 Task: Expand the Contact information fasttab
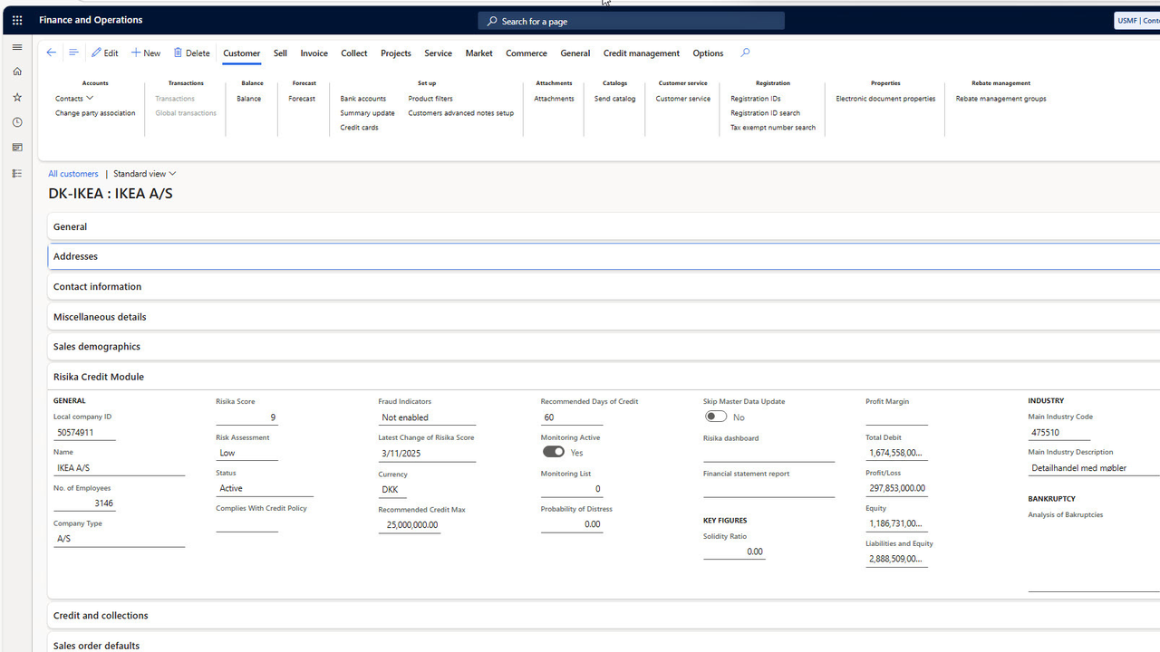click(x=604, y=287)
